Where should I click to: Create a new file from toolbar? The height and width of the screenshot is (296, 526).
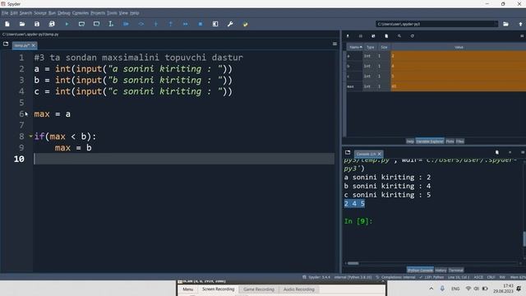[x=7, y=24]
